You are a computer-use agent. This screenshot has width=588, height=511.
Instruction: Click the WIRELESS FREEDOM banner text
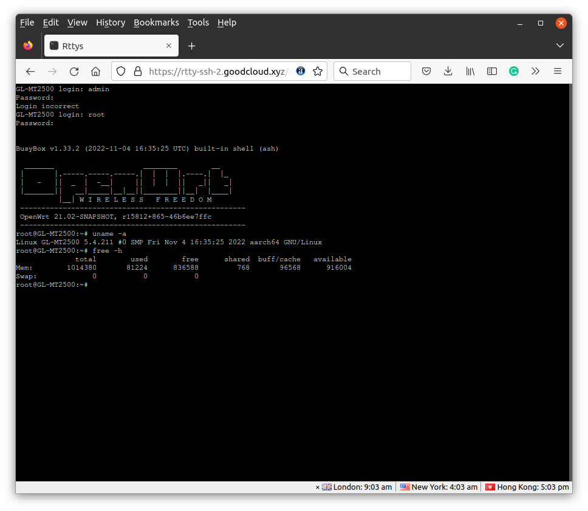[146, 199]
